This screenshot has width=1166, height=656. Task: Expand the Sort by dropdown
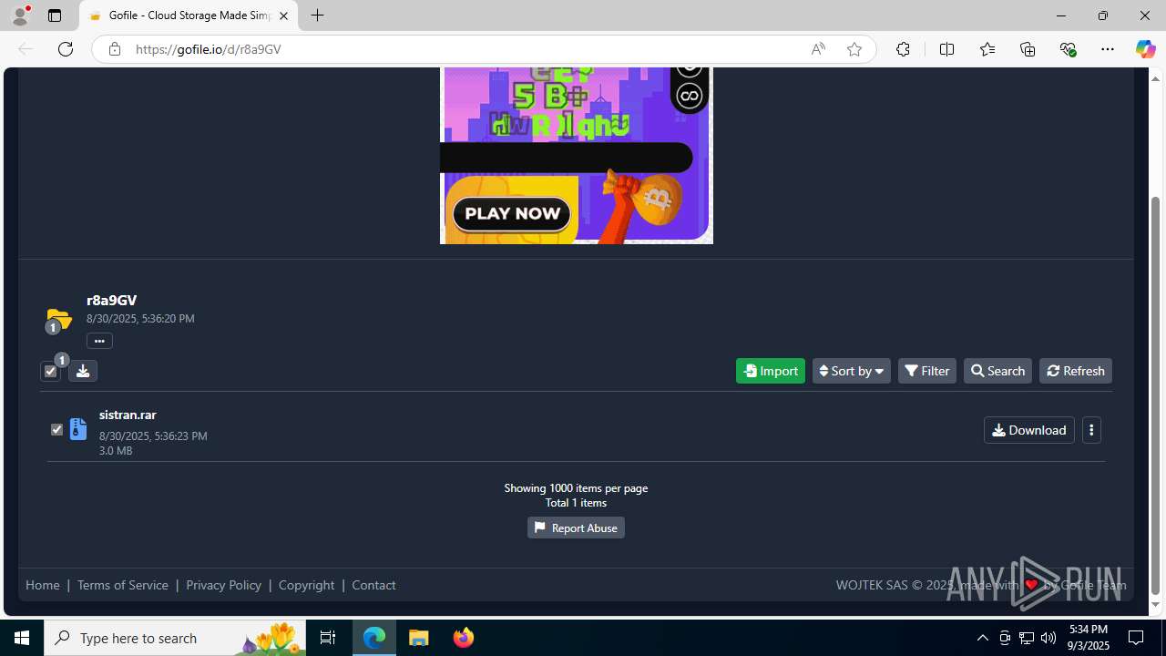pyautogui.click(x=852, y=371)
